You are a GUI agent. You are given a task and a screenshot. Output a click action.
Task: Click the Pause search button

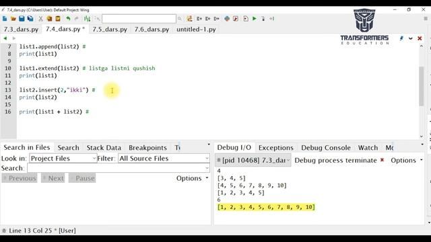82,178
